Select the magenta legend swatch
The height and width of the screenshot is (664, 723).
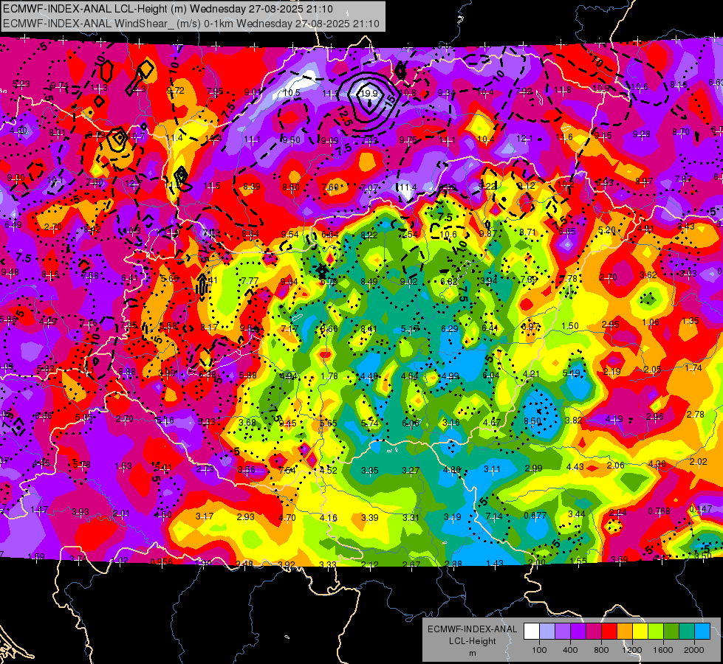click(x=594, y=632)
